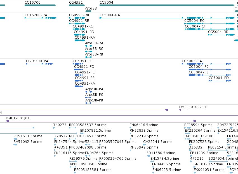Select protein CG16700-PA
Image resolution: width=238 pixels, height=174 pixels.
[37, 61]
